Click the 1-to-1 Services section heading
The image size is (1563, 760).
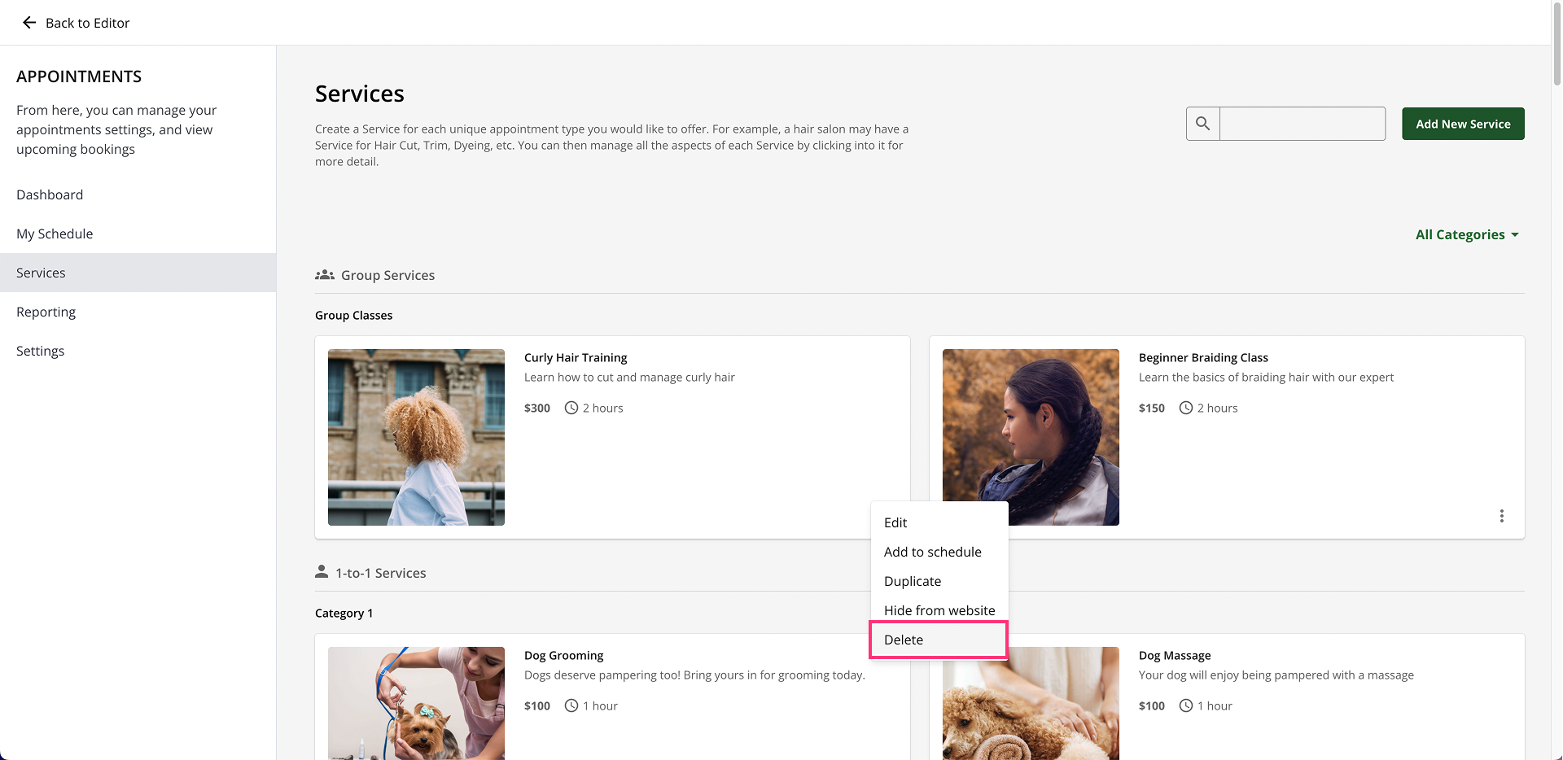click(x=380, y=573)
